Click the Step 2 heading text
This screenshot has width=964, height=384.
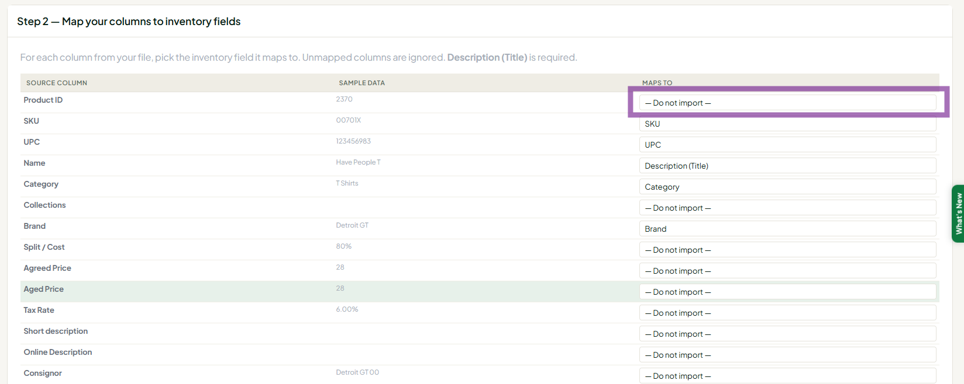click(x=129, y=22)
